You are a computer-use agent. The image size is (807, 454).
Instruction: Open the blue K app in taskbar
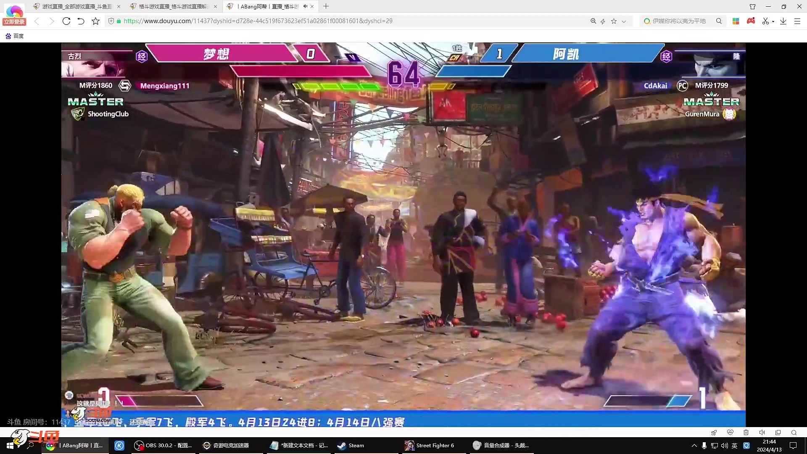pyautogui.click(x=119, y=446)
